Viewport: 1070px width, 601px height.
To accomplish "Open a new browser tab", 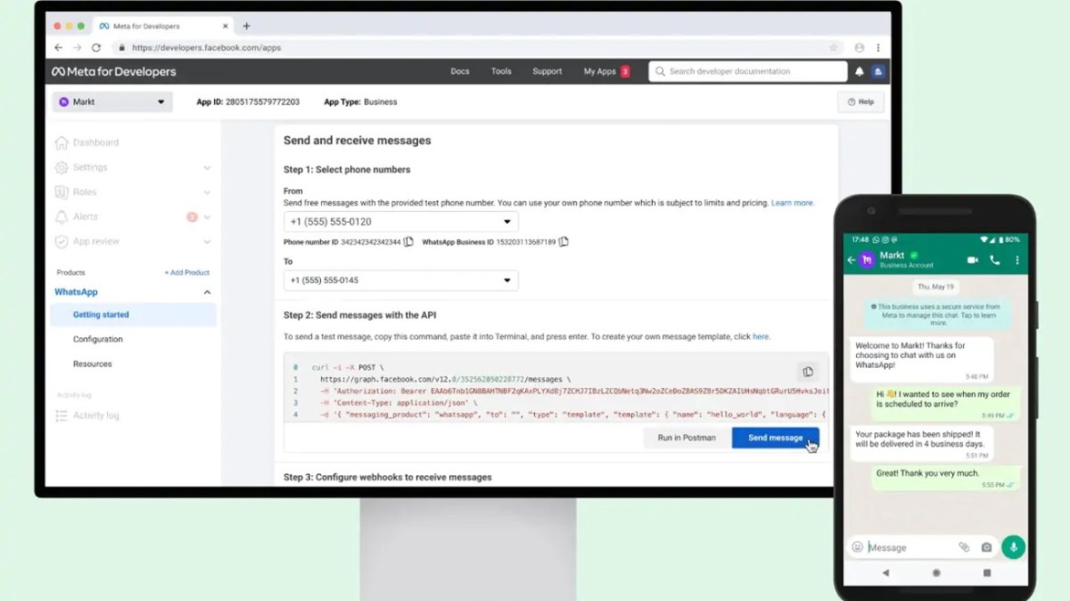I will tap(246, 26).
